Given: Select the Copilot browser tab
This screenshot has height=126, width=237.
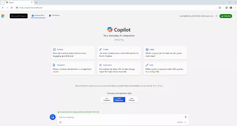Looking at the screenshot, I should tap(19, 2).
